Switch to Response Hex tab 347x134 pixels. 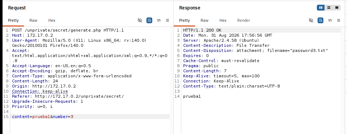(x=223, y=20)
